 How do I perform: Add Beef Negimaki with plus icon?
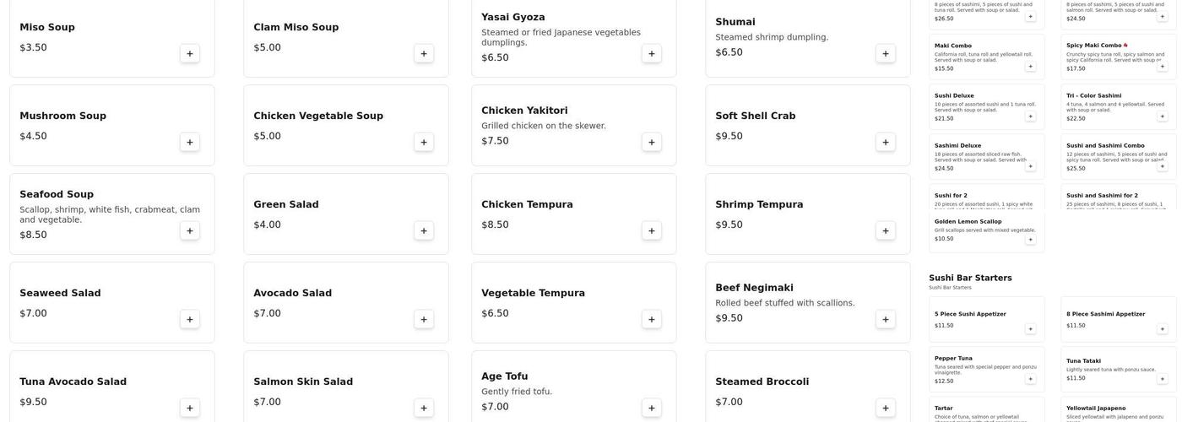[886, 320]
